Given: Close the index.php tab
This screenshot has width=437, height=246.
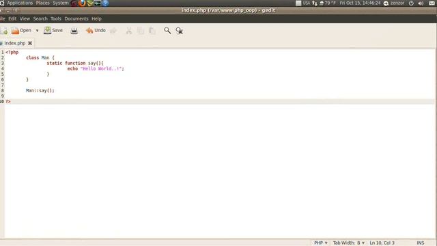Looking at the screenshot, I should [30, 43].
